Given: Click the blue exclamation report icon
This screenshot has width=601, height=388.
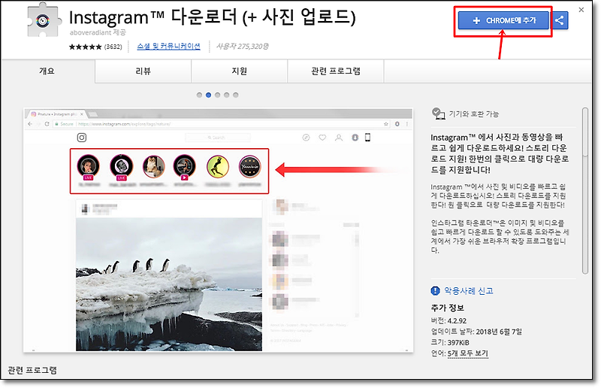Looking at the screenshot, I should (436, 291).
